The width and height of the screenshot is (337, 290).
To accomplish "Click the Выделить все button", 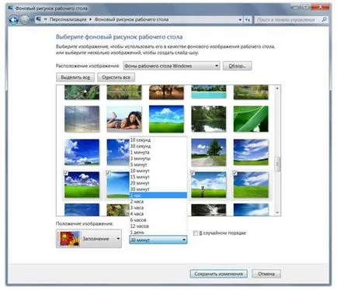I will tap(75, 78).
